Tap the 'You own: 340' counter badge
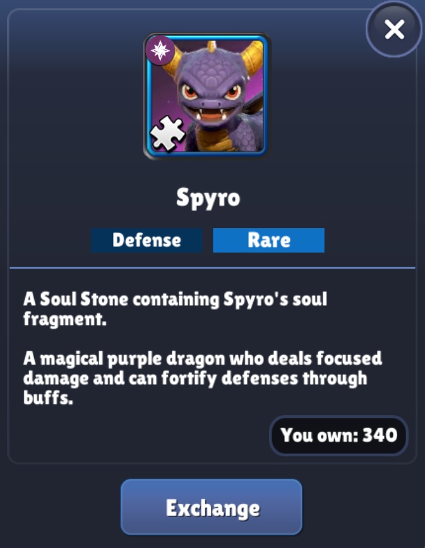The image size is (425, 548). tap(338, 435)
